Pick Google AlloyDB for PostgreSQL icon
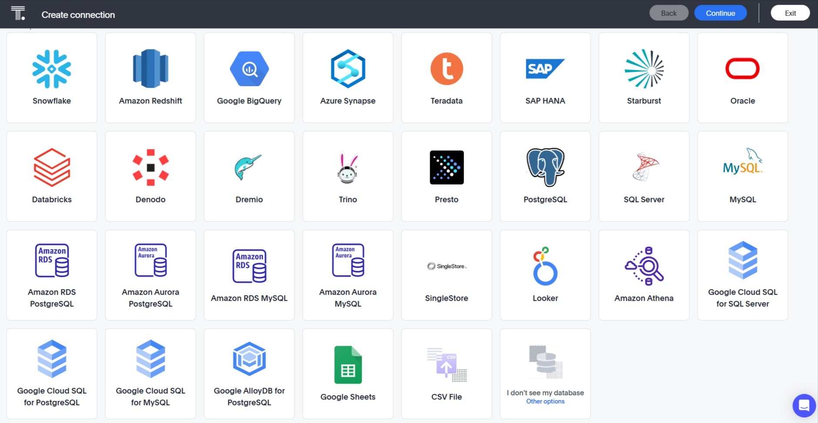The width and height of the screenshot is (818, 423). (249, 359)
